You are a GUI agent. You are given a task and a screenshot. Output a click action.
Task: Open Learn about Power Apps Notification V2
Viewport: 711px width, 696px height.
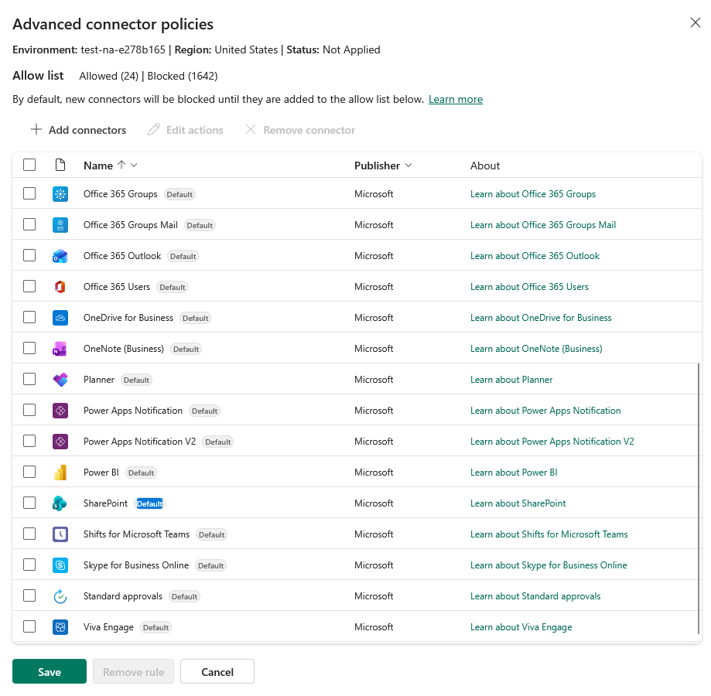pos(552,442)
